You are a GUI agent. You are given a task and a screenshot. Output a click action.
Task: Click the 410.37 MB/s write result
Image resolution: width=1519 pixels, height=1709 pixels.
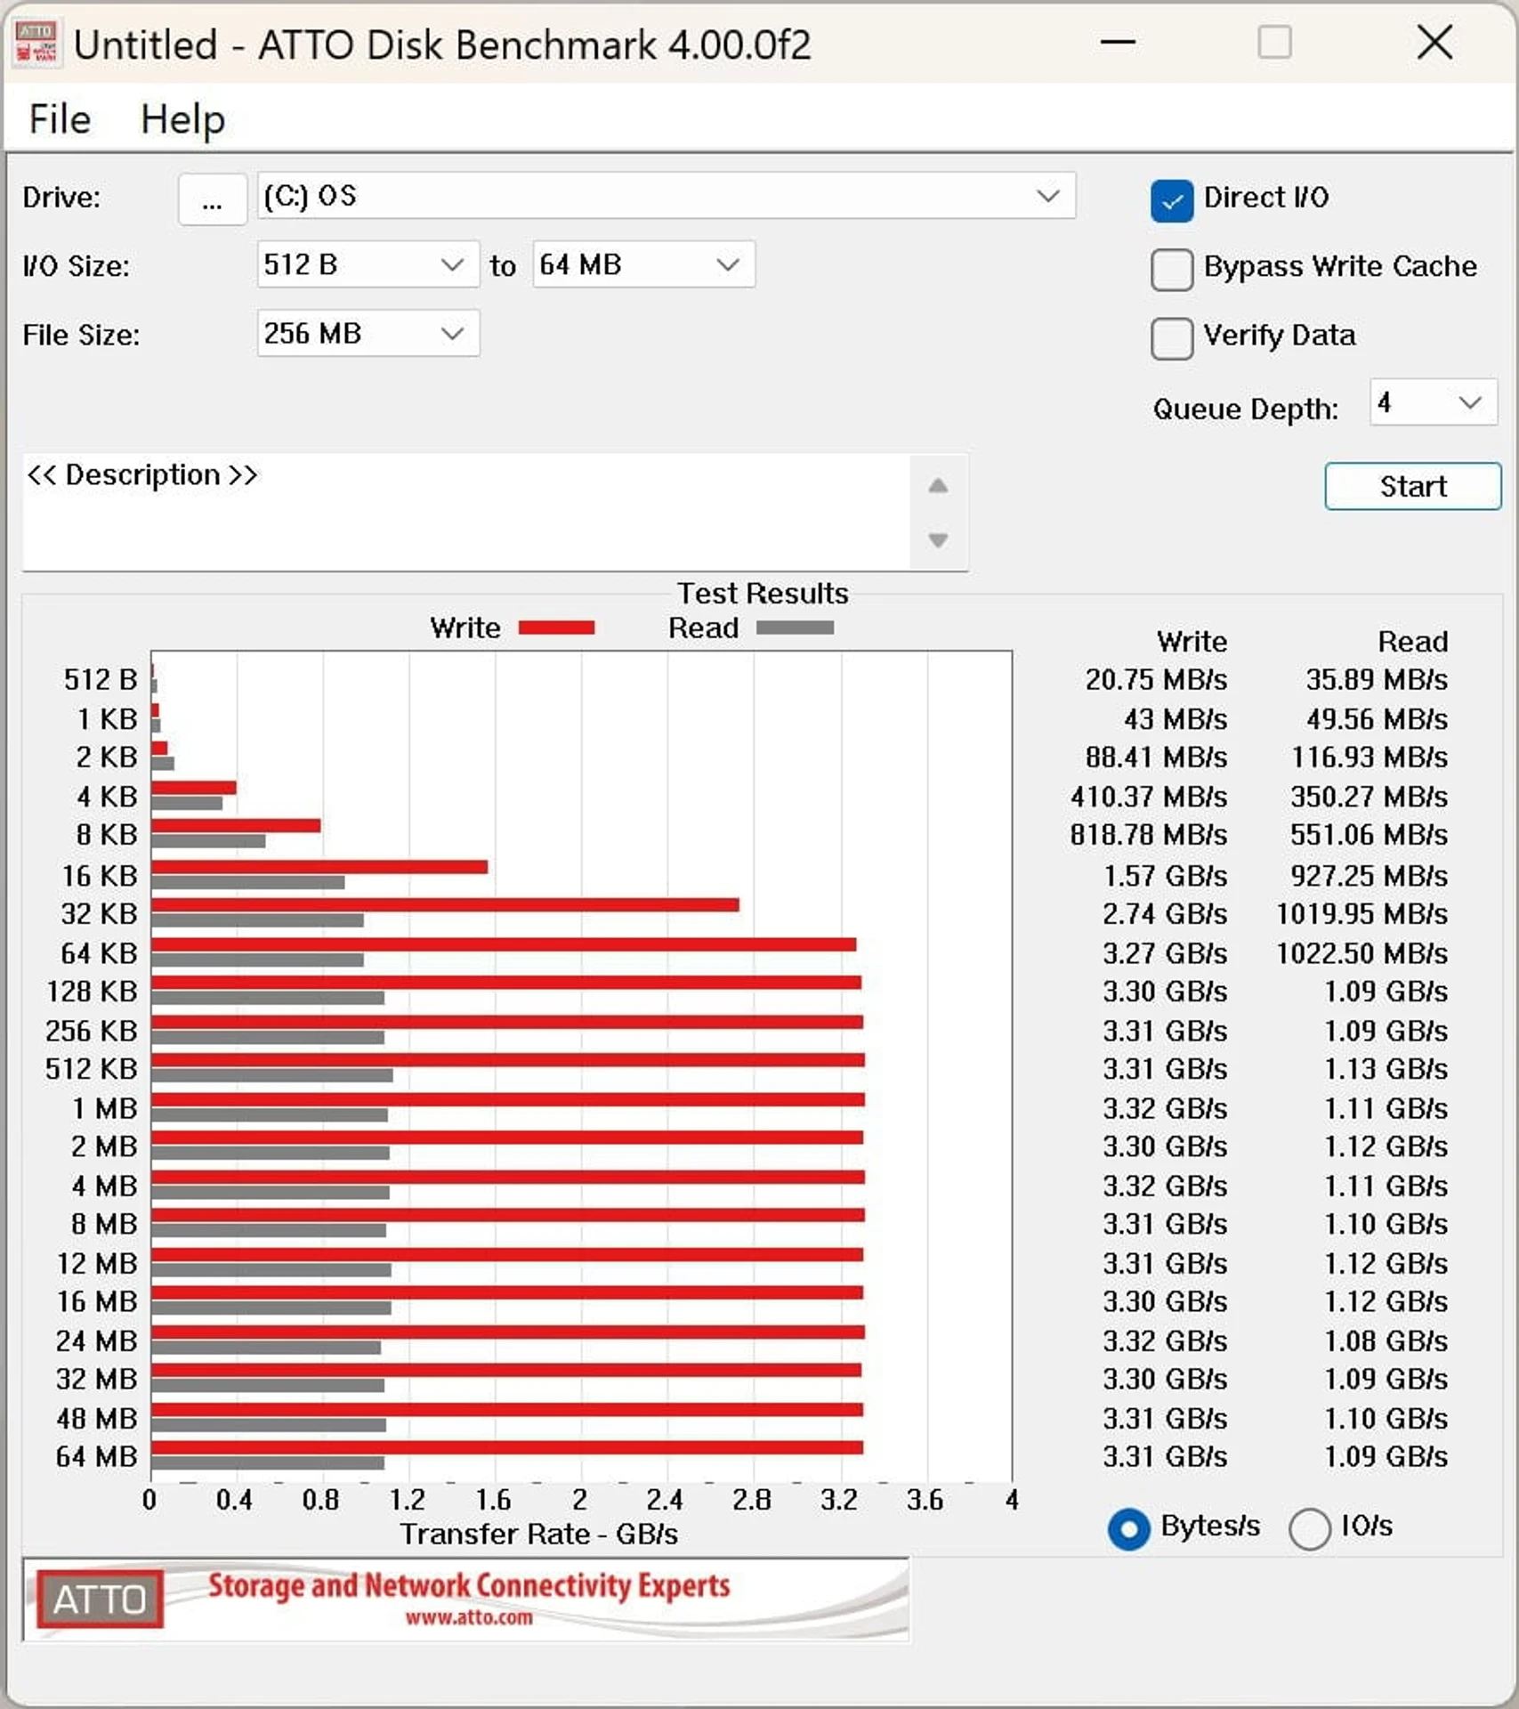pos(1149,797)
